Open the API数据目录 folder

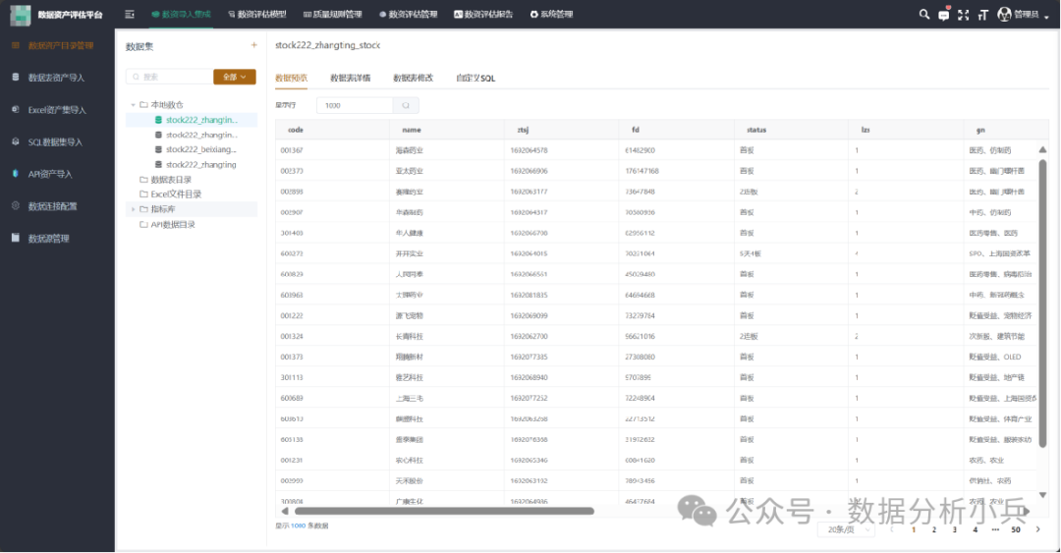coord(173,225)
